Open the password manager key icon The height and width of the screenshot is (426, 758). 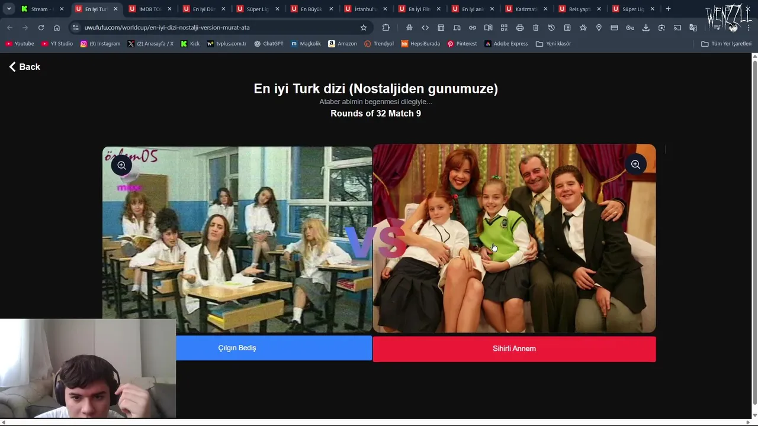coord(630,27)
